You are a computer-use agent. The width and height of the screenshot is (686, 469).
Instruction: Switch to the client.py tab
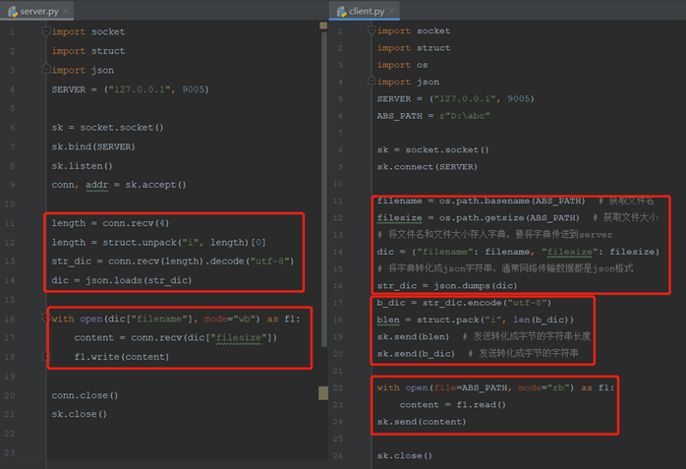(367, 12)
